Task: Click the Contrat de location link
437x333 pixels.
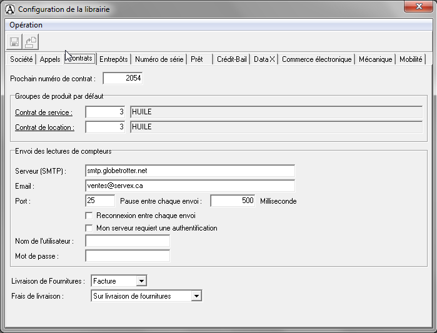Action: tap(44, 127)
